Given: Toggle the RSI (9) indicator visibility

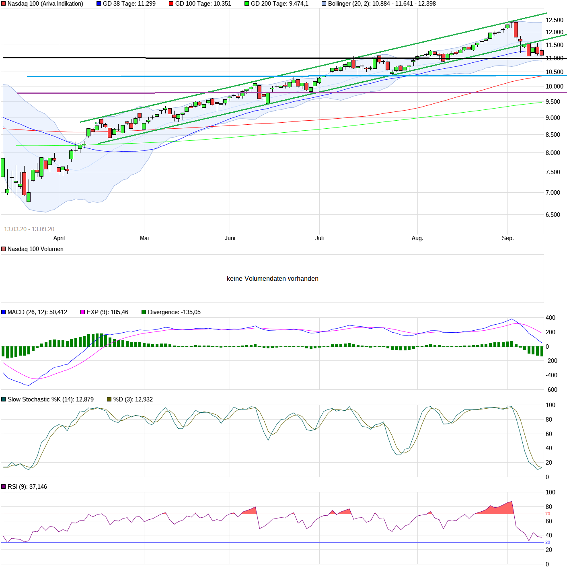Looking at the screenshot, I should [4, 487].
